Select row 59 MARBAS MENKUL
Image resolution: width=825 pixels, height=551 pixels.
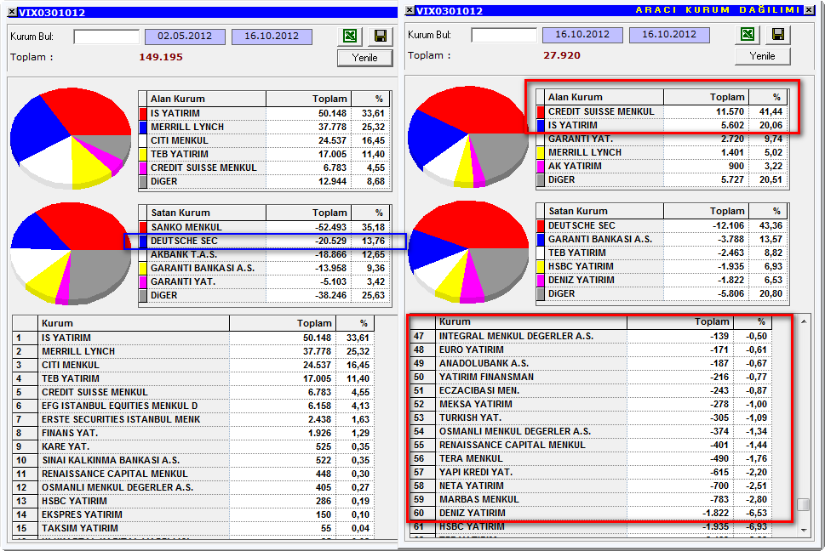coord(591,499)
